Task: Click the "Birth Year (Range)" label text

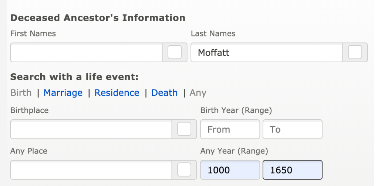Action: [236, 110]
